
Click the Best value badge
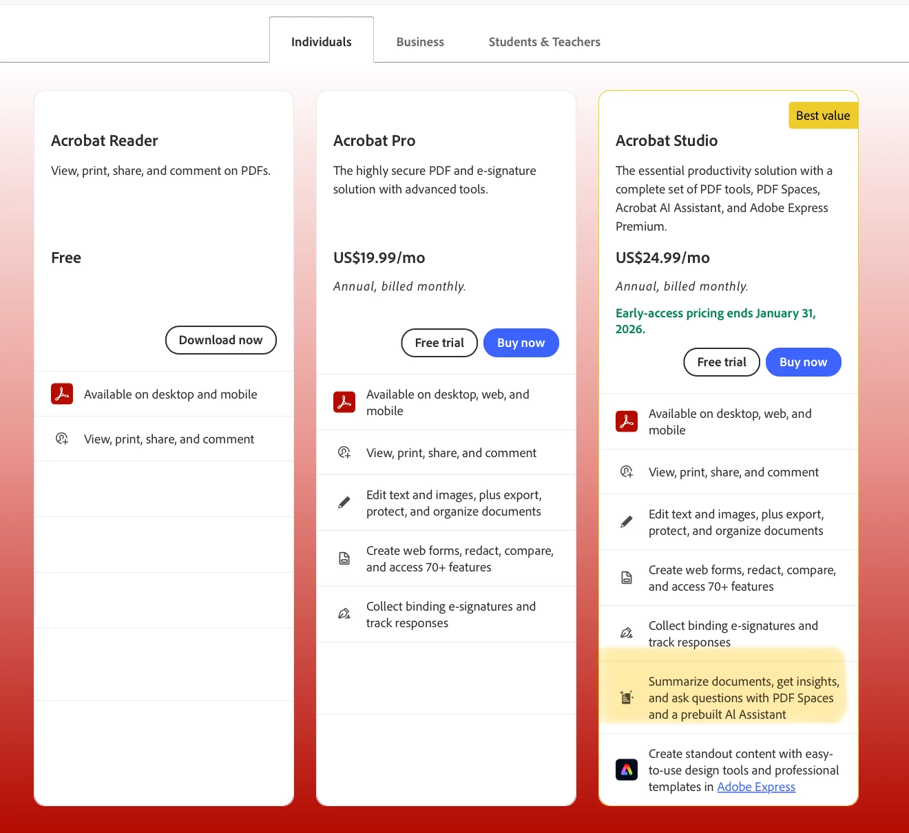pyautogui.click(x=823, y=116)
